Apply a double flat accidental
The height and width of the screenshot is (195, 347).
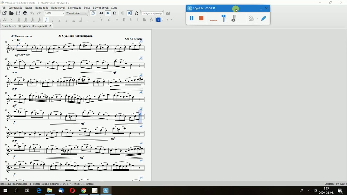[x=144, y=20]
